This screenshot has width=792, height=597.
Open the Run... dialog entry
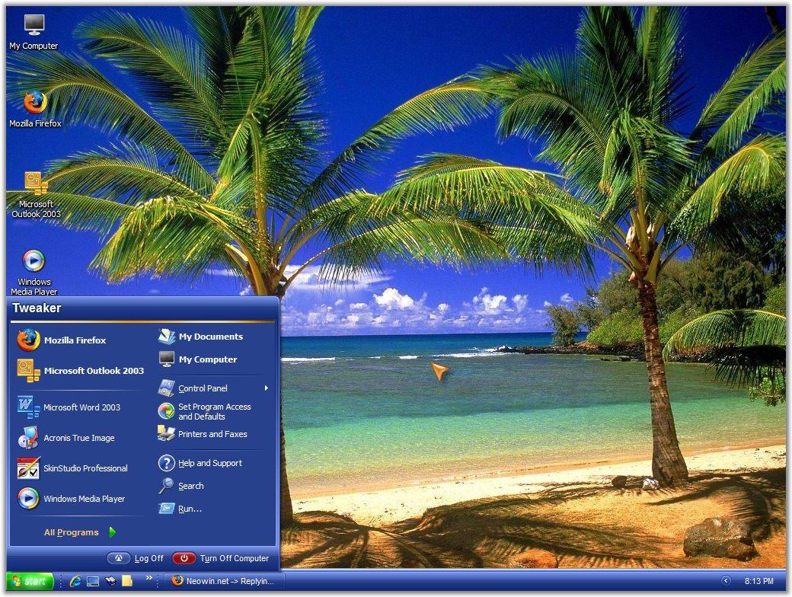tap(214, 509)
